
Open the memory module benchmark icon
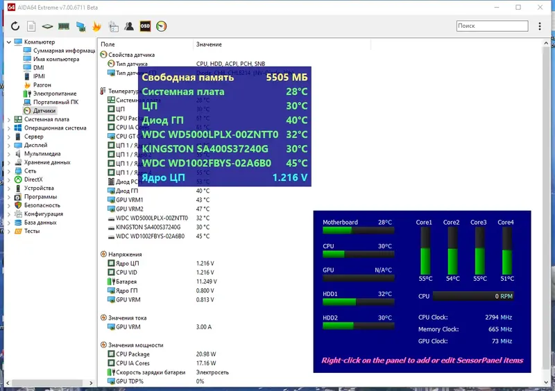pyautogui.click(x=64, y=26)
